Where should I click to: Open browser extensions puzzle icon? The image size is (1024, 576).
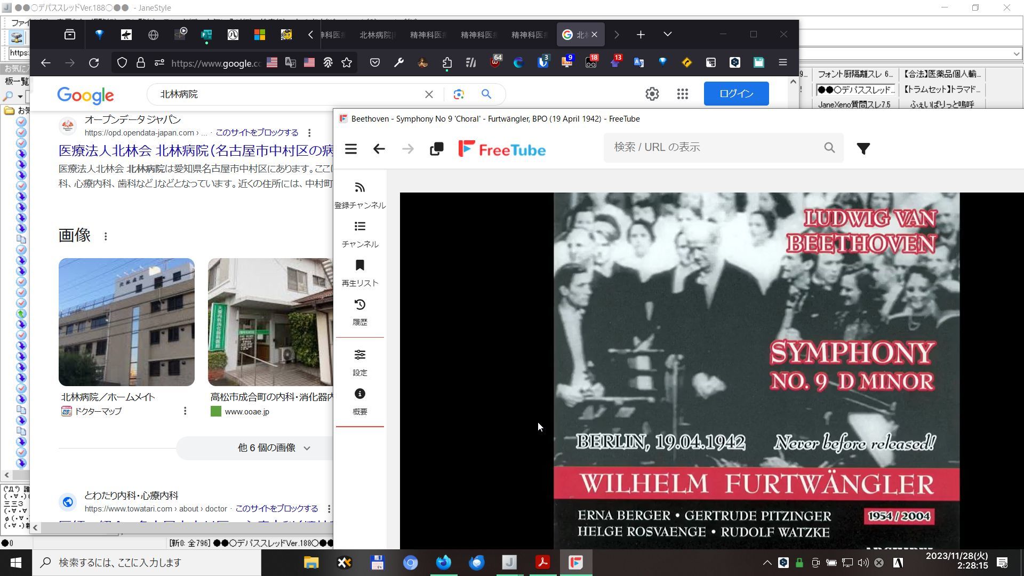tap(447, 63)
